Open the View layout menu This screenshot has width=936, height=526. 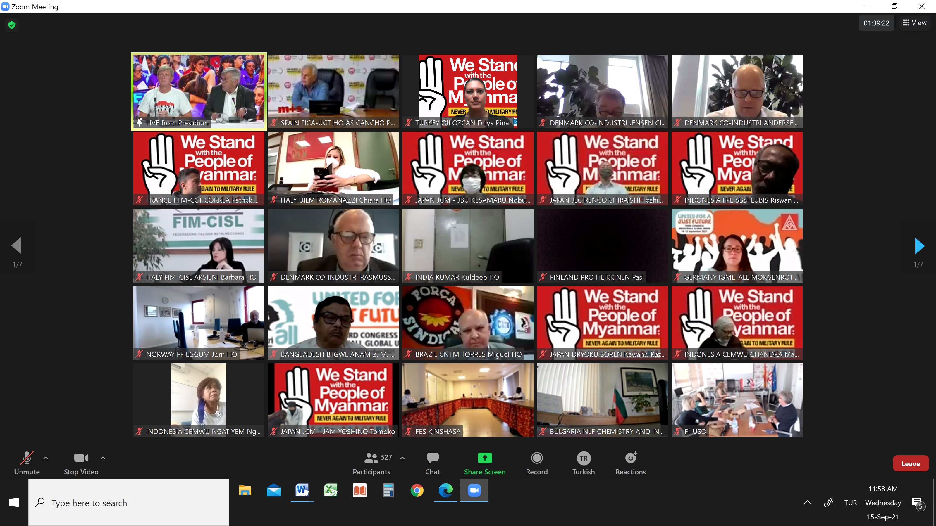(915, 23)
